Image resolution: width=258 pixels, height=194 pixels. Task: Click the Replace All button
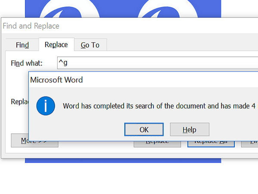click(x=211, y=144)
